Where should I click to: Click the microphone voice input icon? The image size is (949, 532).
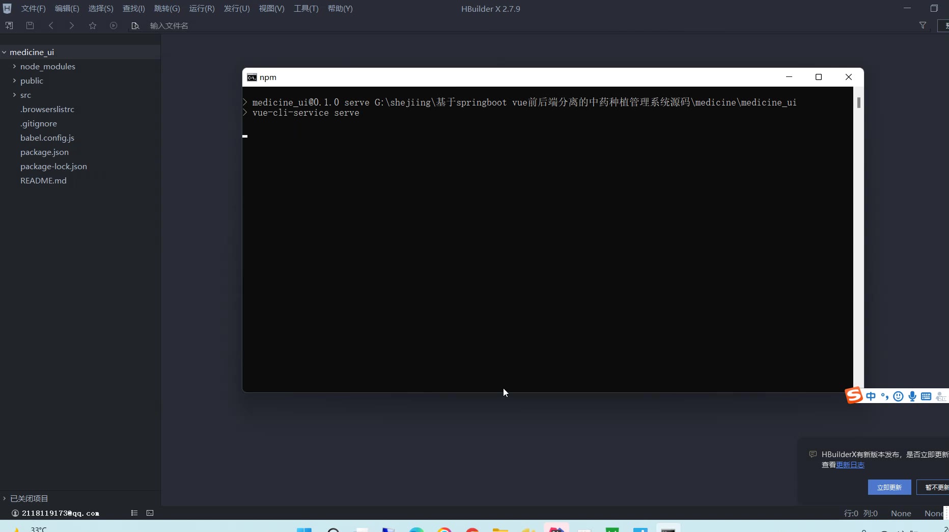pos(912,396)
